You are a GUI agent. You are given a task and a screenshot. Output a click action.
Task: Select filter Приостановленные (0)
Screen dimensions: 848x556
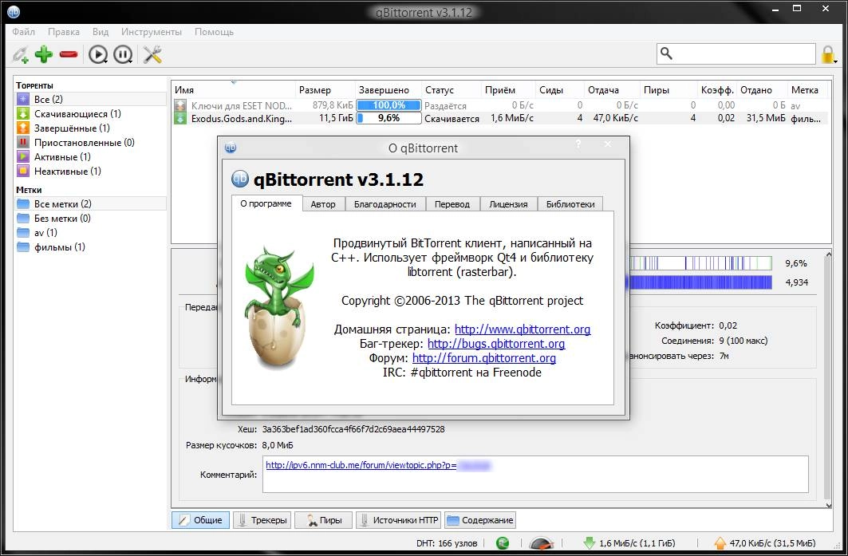[x=91, y=142]
